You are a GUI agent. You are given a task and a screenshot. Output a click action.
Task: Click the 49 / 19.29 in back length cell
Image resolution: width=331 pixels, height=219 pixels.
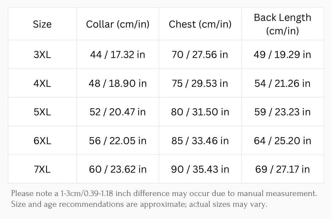(x=283, y=54)
